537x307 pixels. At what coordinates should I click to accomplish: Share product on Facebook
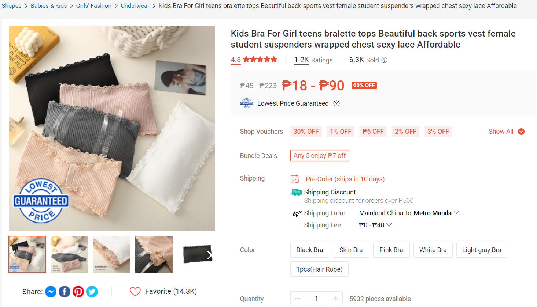(65, 292)
